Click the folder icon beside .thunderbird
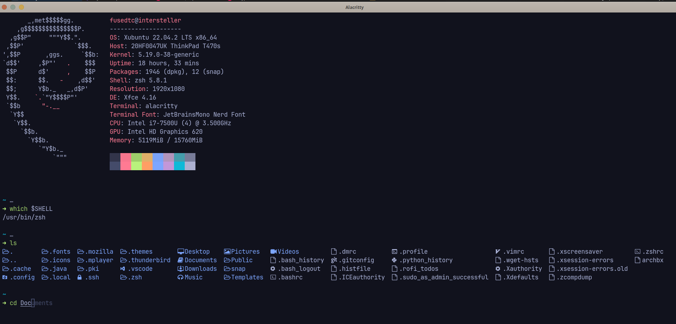 [124, 260]
